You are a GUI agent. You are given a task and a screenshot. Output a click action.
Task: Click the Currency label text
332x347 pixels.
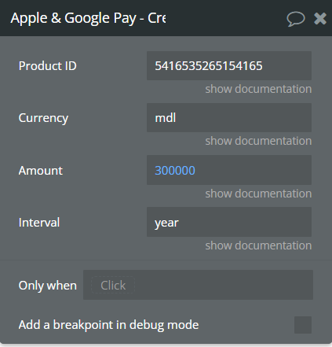coord(43,118)
